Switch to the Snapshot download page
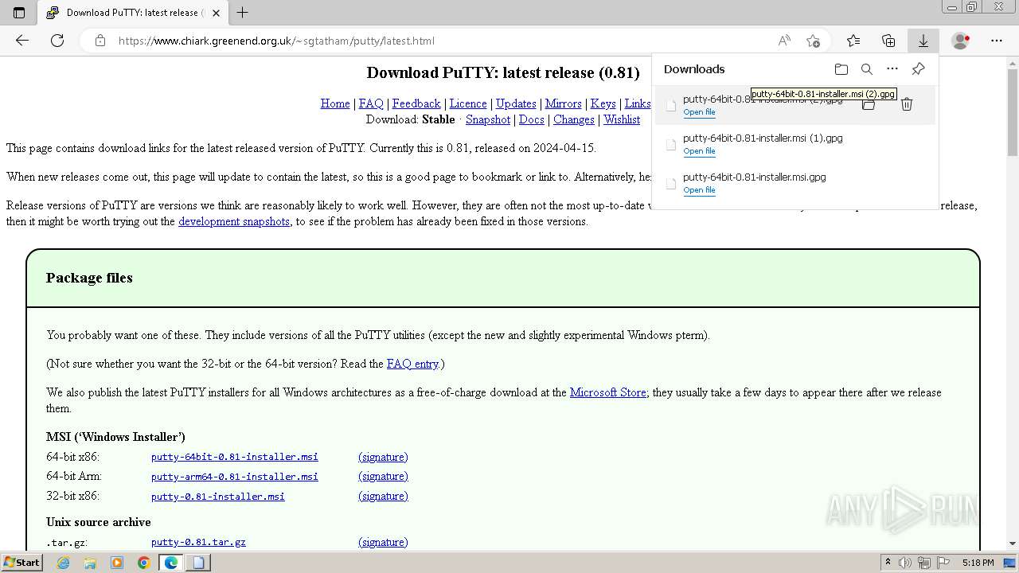Screen dimensions: 1019x573 (x=488, y=119)
